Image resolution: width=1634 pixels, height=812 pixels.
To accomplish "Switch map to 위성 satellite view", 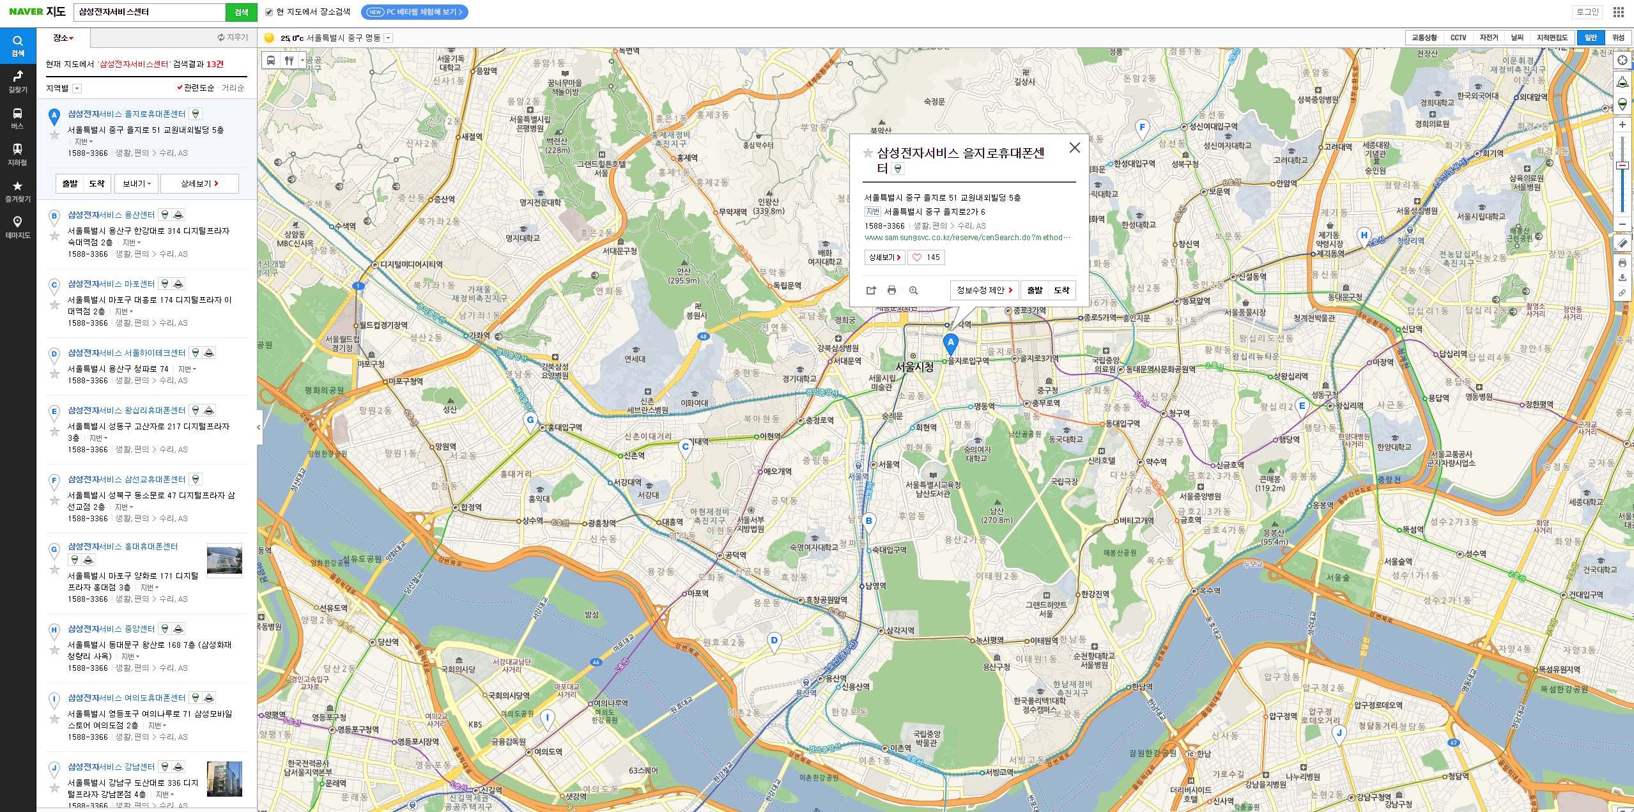I will click(x=1618, y=38).
